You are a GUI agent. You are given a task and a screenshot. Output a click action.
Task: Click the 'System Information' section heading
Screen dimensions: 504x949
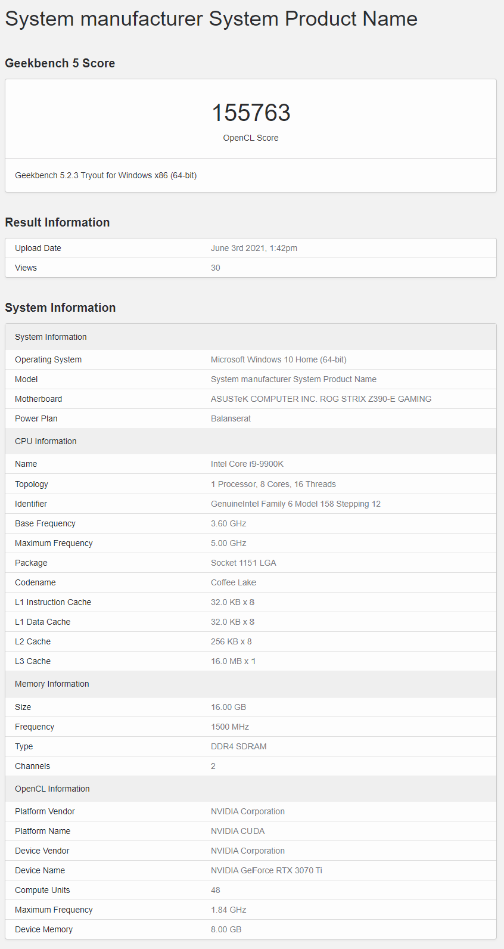(60, 308)
